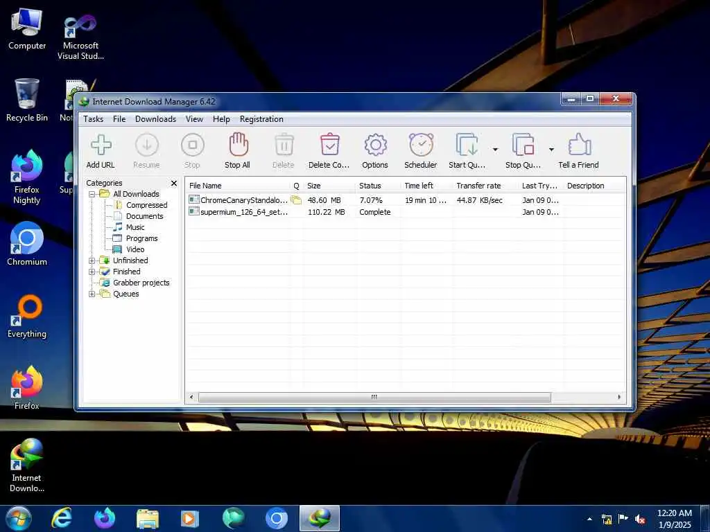The image size is (710, 532).
Task: Open the File menu
Action: 119,119
